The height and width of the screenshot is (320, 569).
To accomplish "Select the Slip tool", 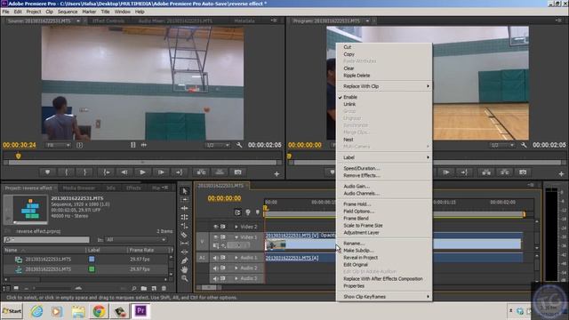I will point(185,244).
